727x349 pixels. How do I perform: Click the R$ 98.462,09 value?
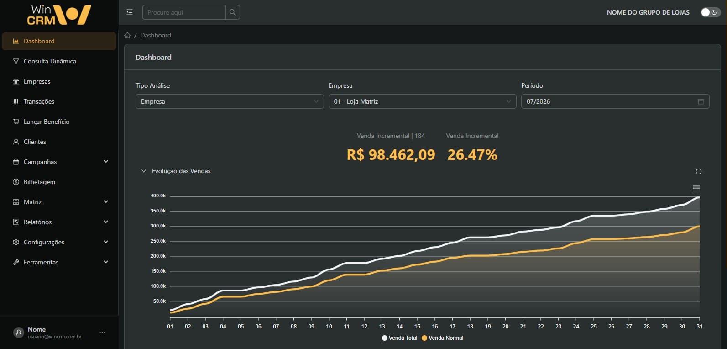(391, 155)
